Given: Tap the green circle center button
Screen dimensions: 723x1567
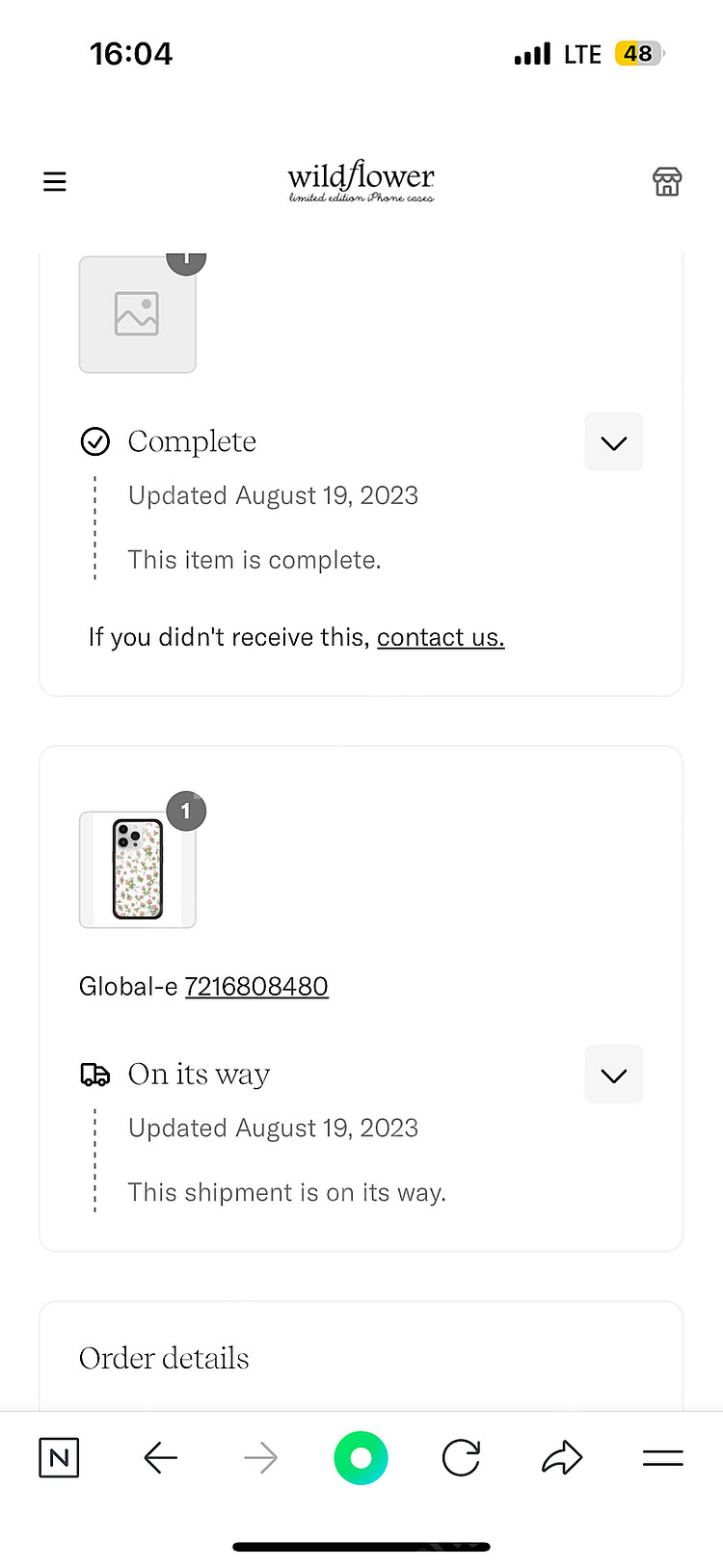Looking at the screenshot, I should click(x=361, y=1458).
